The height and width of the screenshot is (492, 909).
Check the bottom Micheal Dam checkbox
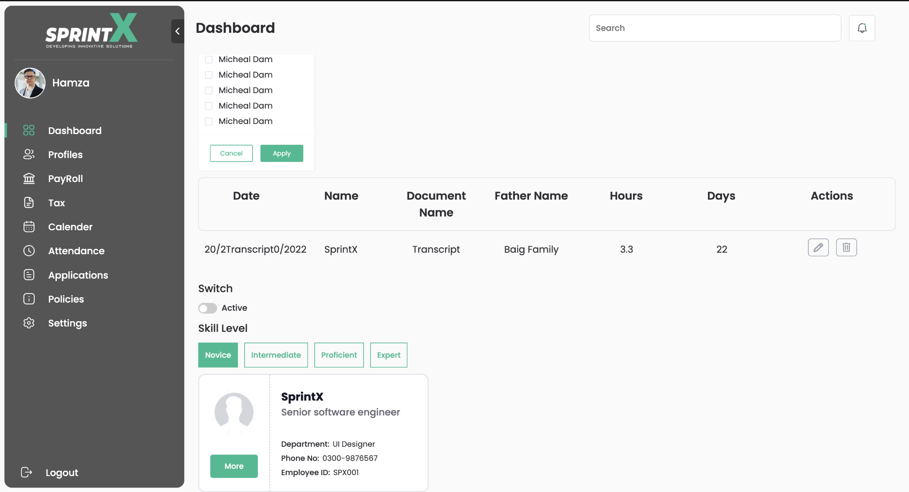tap(209, 122)
